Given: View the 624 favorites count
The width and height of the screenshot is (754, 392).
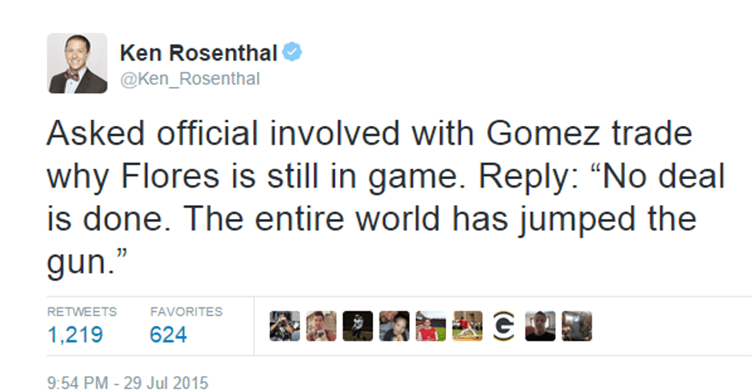Looking at the screenshot, I should [168, 336].
